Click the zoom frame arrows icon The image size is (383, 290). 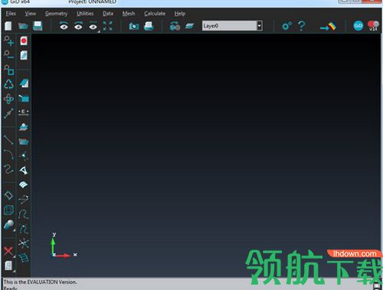[107, 26]
